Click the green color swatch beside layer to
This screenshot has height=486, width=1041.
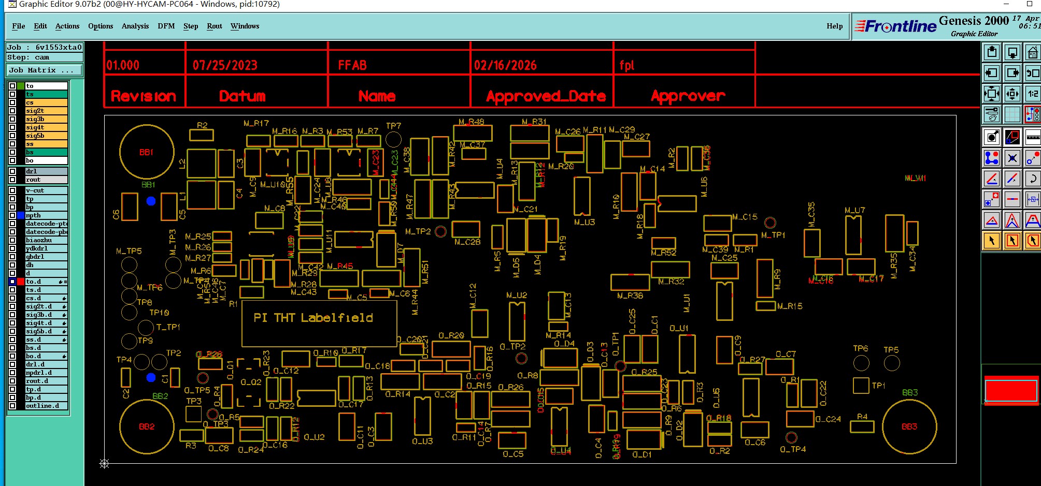(x=21, y=86)
